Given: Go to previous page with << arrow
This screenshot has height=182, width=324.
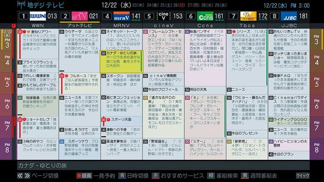Looking at the screenshot, I should (20, 176).
